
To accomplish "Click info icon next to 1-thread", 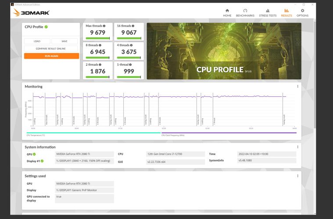I will (x=130, y=65).
